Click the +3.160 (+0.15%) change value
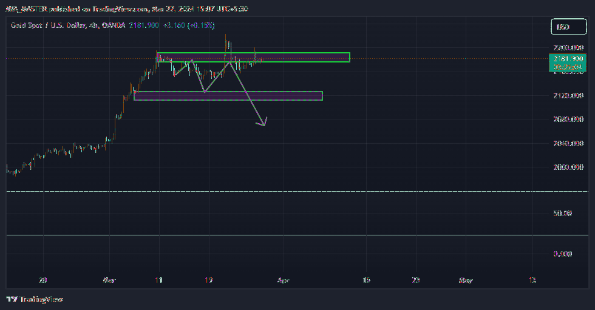The height and width of the screenshot is (310, 595). (189, 25)
